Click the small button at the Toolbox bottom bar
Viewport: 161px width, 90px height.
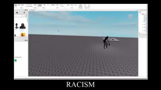tap(18, 38)
